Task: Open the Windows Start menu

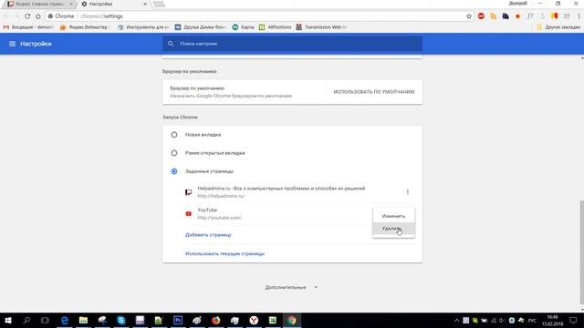Action: point(8,320)
